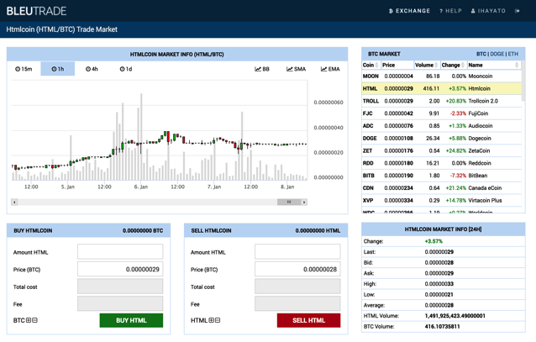Sort market table by Change column
This screenshot has height=342, width=536.
(x=453, y=65)
